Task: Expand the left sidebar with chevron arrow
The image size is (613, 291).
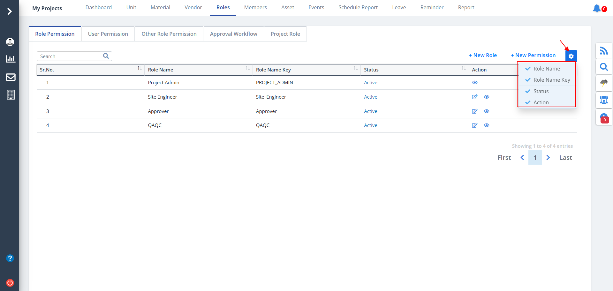Action: [10, 11]
